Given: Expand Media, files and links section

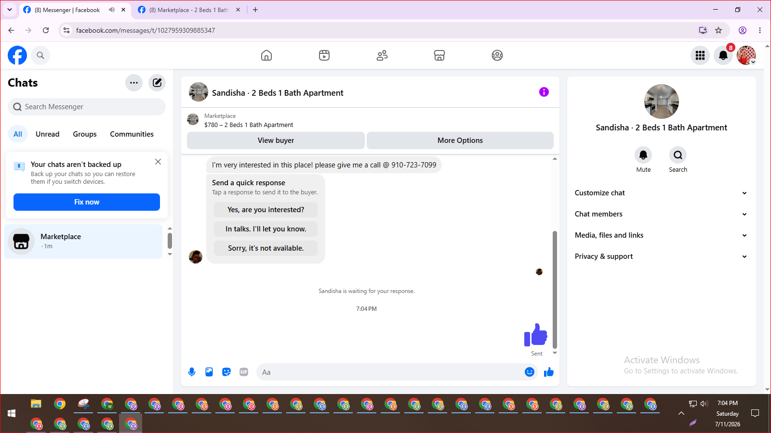Looking at the screenshot, I should click(x=662, y=235).
